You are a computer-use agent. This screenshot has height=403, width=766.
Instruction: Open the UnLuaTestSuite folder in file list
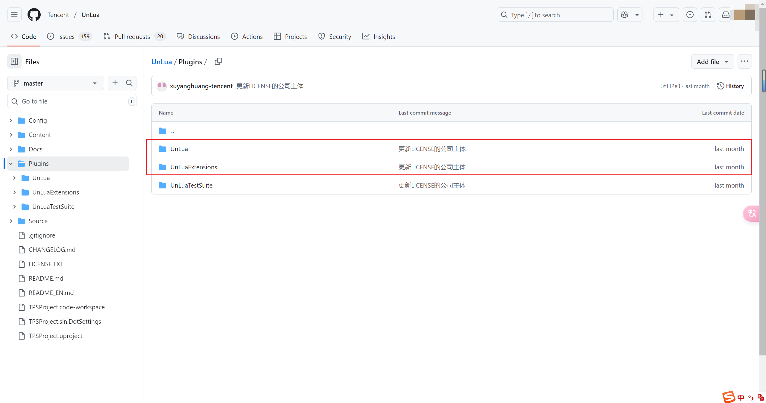click(191, 185)
